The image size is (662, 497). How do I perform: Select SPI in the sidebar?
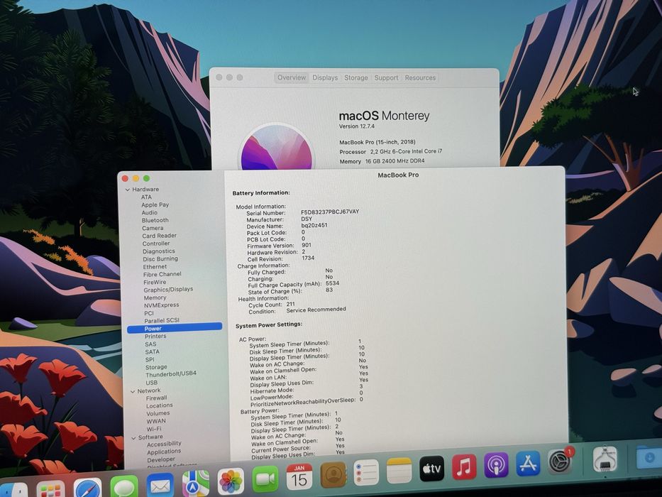[x=150, y=359]
